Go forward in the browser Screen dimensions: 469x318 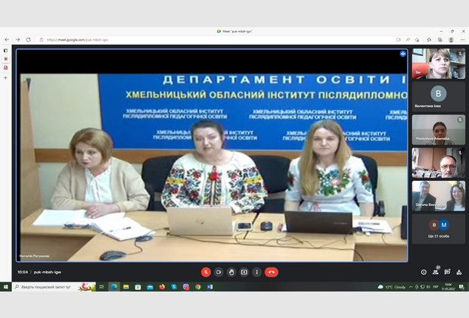pos(17,39)
